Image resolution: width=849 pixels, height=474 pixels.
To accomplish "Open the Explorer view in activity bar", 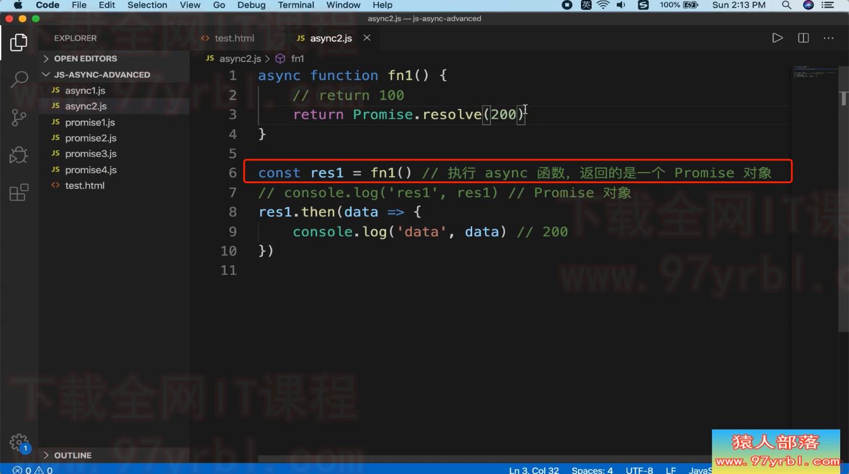I will [19, 42].
